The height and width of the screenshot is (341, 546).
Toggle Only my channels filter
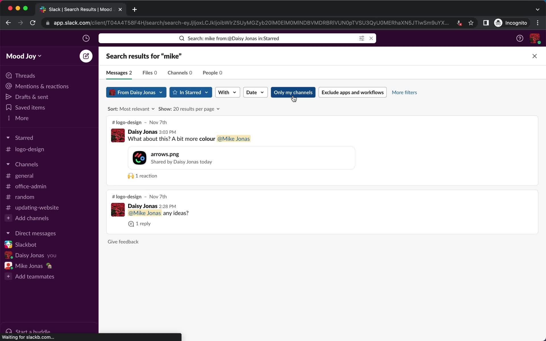click(x=293, y=92)
